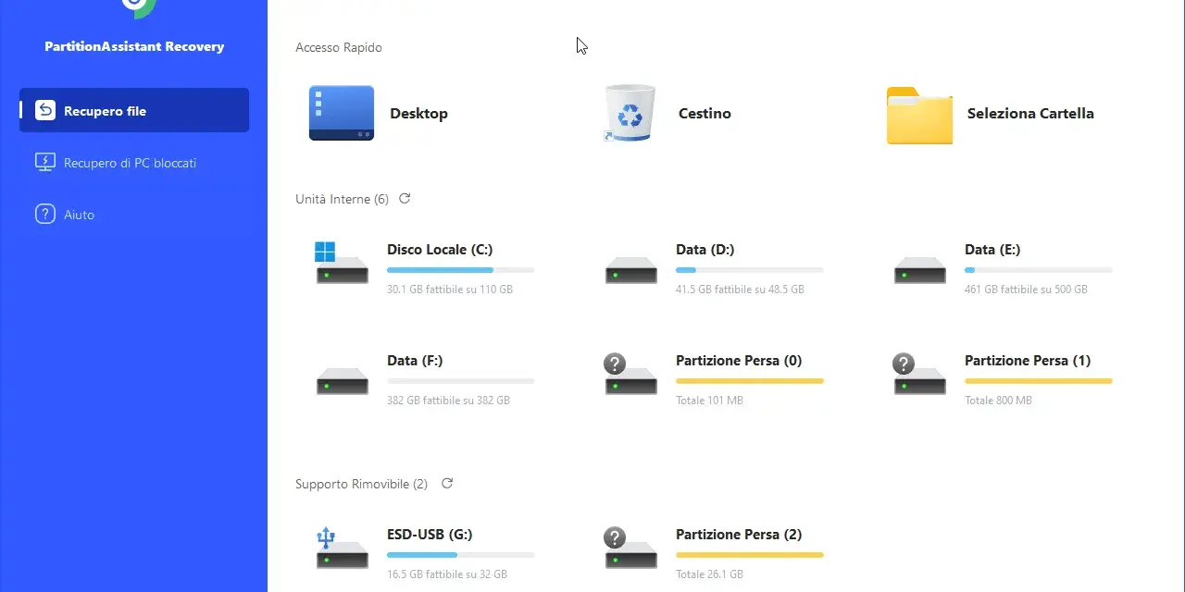Select the Disco Locale (C:) drive icon

pos(342,263)
